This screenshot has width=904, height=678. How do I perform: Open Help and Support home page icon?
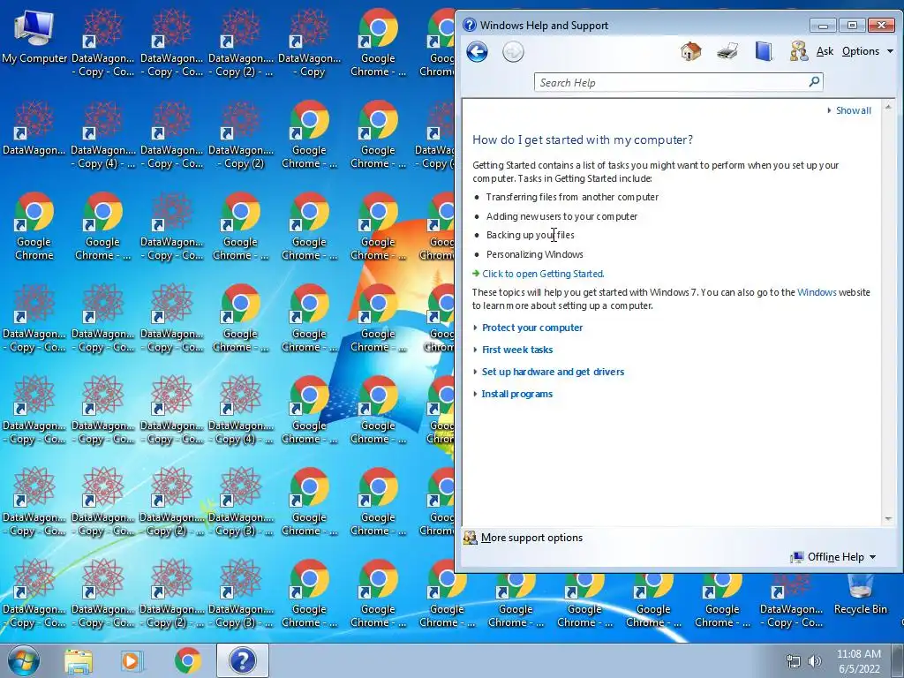click(x=690, y=51)
